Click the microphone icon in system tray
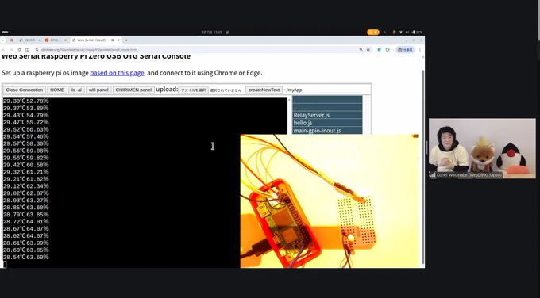This screenshot has height=298, width=540. 394,32
